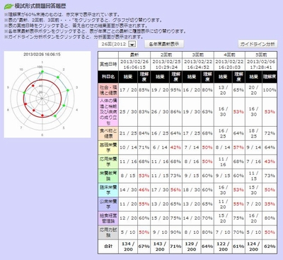Click the 25 / 30 result cell

pos(128,112)
